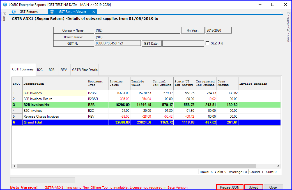This screenshot has height=190, width=292.
Task: Click the Rows: 6 Cols: 9 status
Action: point(213,172)
